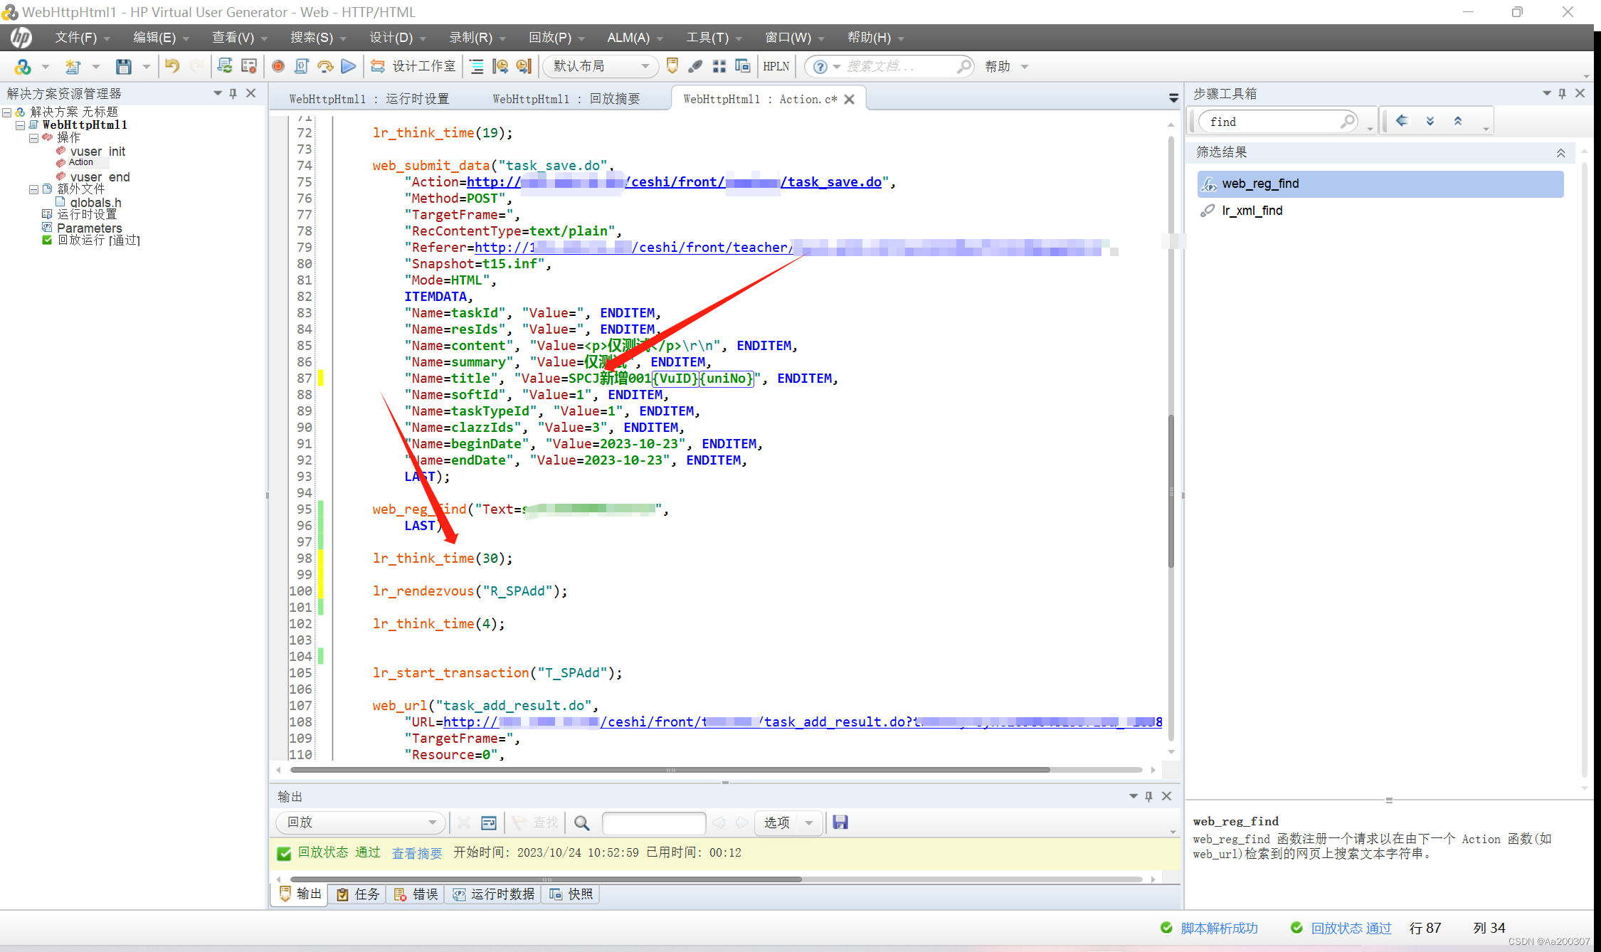Screen dimensions: 1601x952
Task: Collapse the WebHttpHtml1 tree node
Action: click(21, 125)
